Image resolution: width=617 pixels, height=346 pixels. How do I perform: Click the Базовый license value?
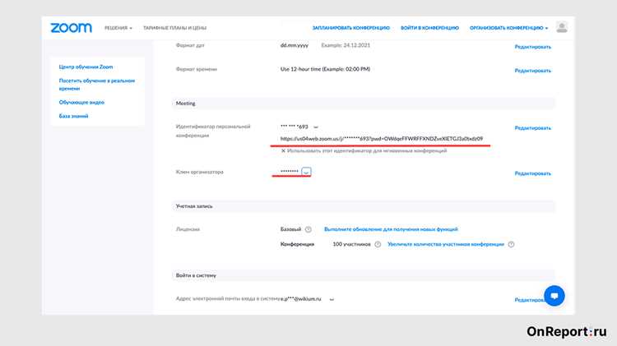click(x=290, y=229)
